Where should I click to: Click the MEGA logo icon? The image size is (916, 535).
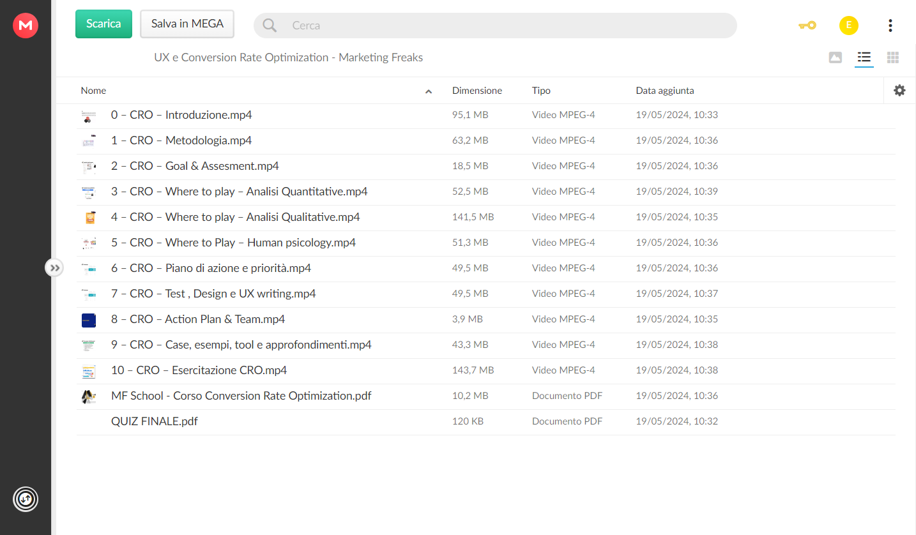[x=26, y=25]
